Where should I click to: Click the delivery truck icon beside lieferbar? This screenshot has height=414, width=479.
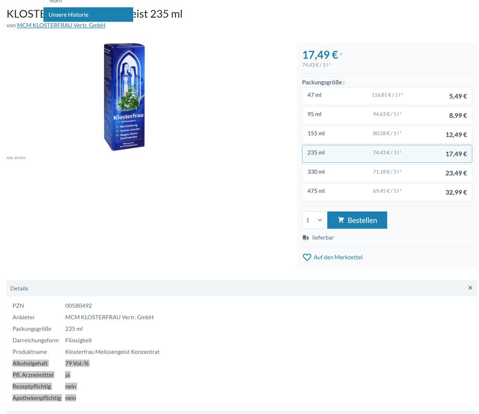coord(306,237)
